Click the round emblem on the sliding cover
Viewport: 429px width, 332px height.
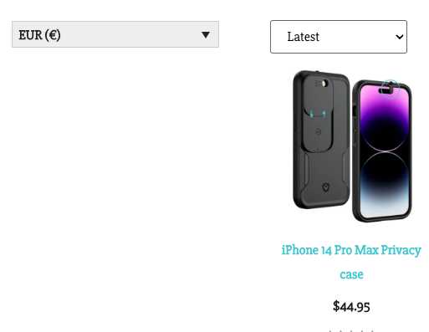[x=318, y=131]
